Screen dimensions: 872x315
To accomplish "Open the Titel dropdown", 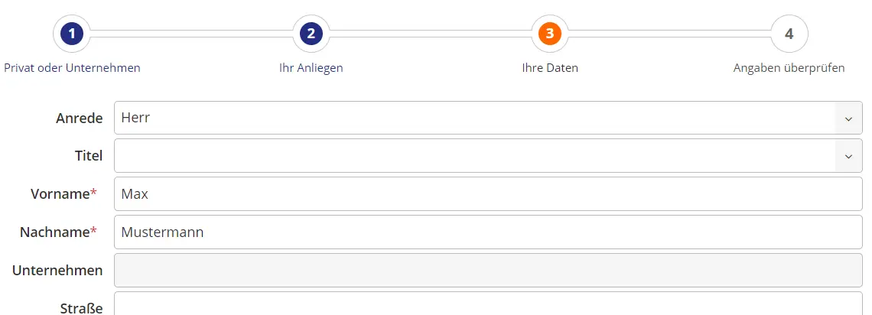I will click(x=474, y=155).
